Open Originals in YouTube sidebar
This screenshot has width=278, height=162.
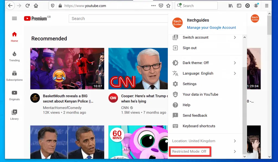point(14,95)
